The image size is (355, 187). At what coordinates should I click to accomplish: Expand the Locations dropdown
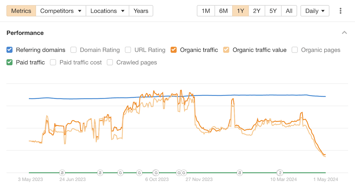click(x=107, y=11)
